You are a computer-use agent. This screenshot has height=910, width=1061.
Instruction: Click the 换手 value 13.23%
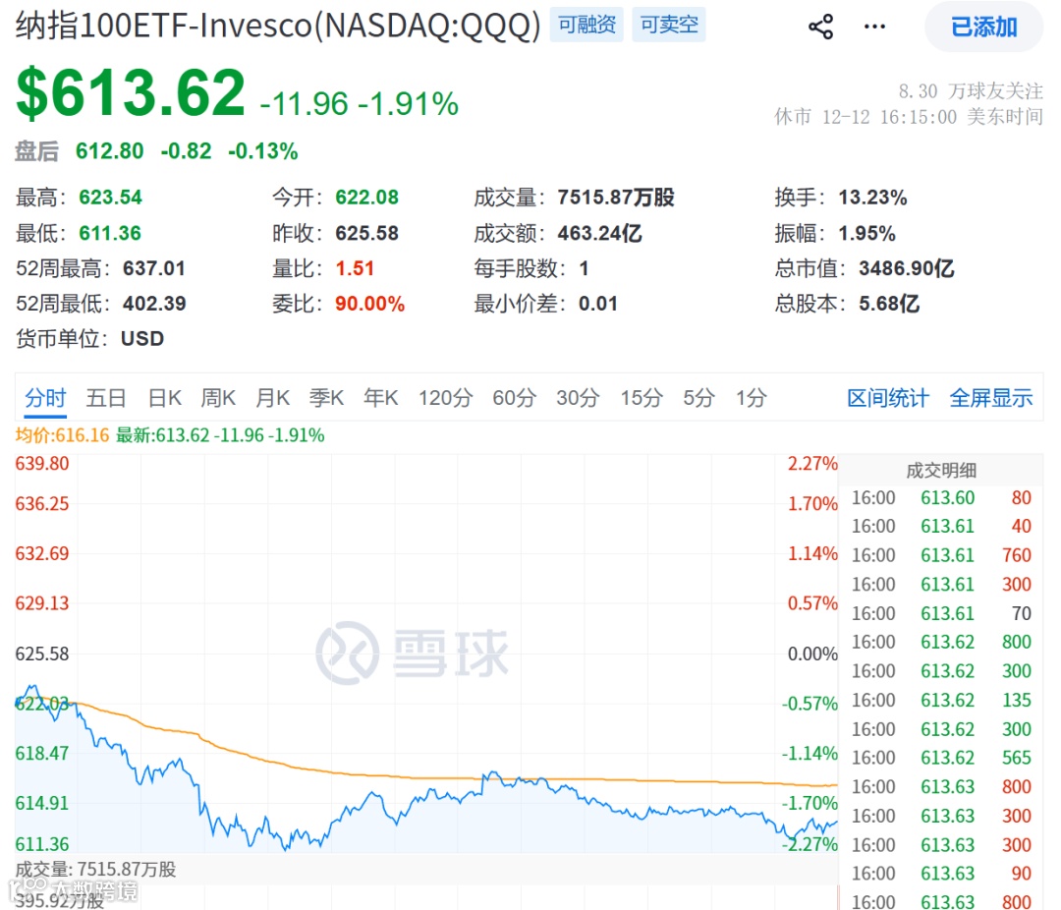873,198
